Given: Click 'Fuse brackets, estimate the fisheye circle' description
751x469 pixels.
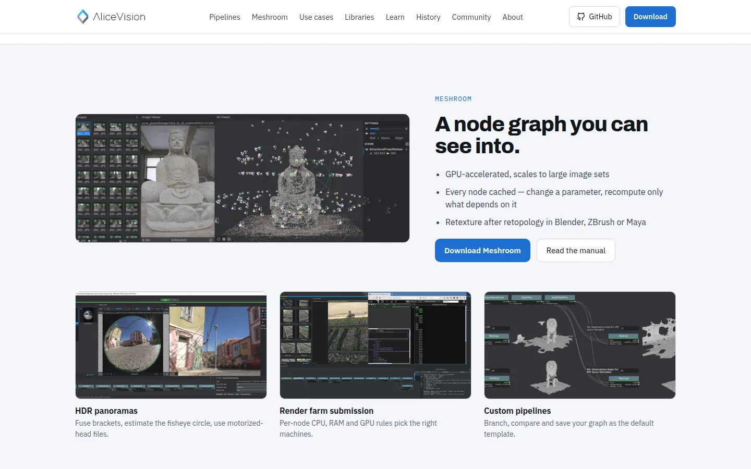Looking at the screenshot, I should pyautogui.click(x=169, y=428).
